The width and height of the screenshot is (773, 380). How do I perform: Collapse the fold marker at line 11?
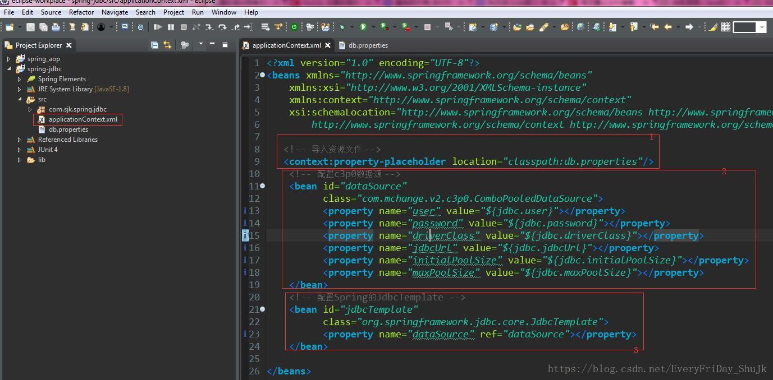(x=262, y=186)
